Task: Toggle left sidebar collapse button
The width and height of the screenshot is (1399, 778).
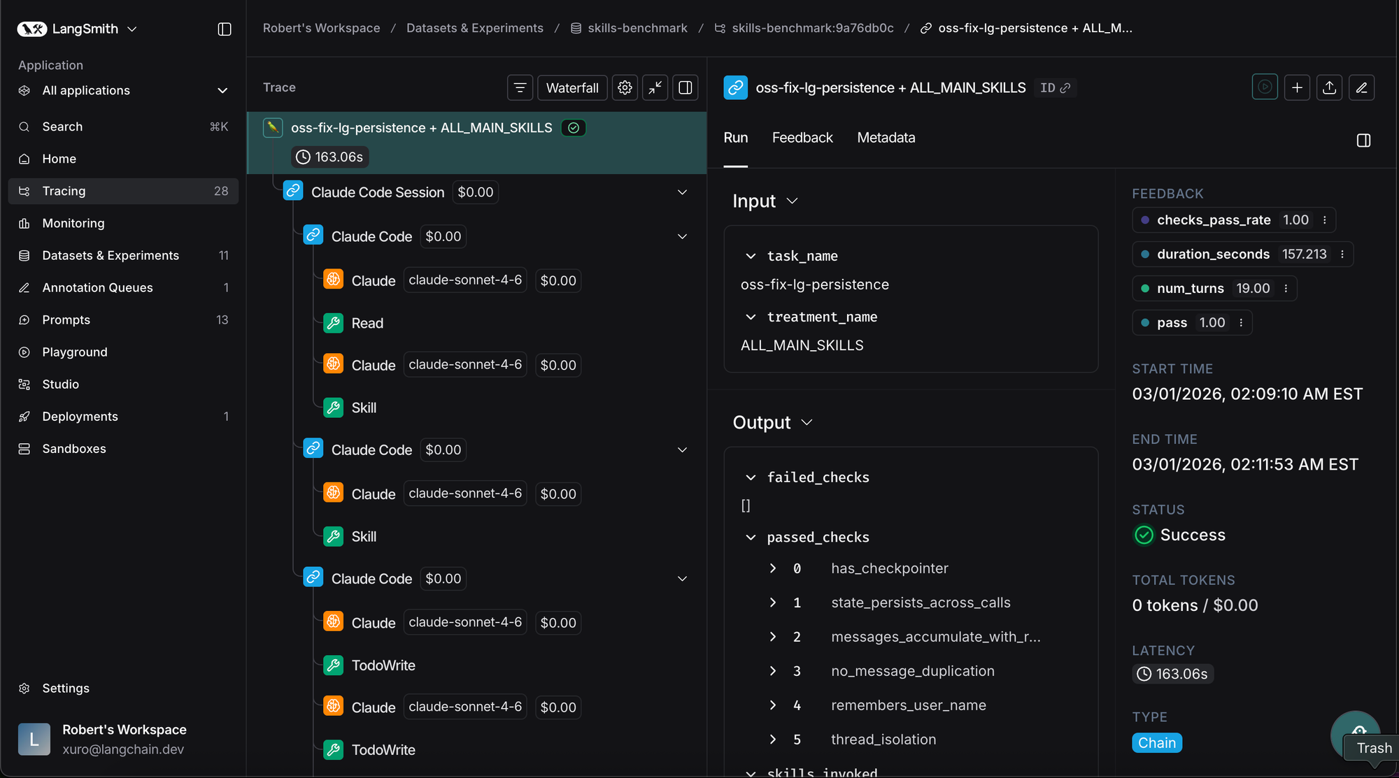Action: point(225,29)
